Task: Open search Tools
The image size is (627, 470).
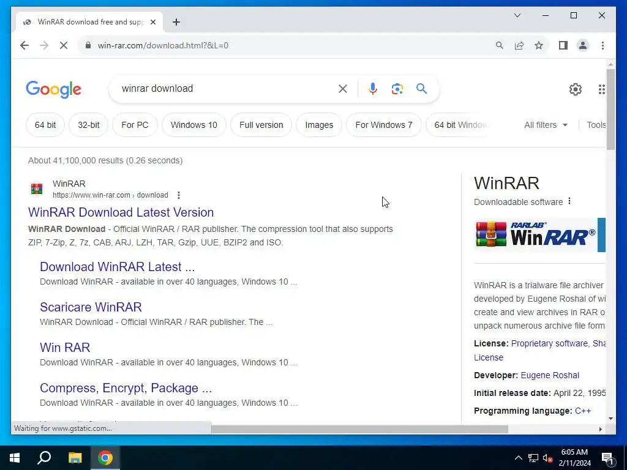Action: tap(596, 125)
